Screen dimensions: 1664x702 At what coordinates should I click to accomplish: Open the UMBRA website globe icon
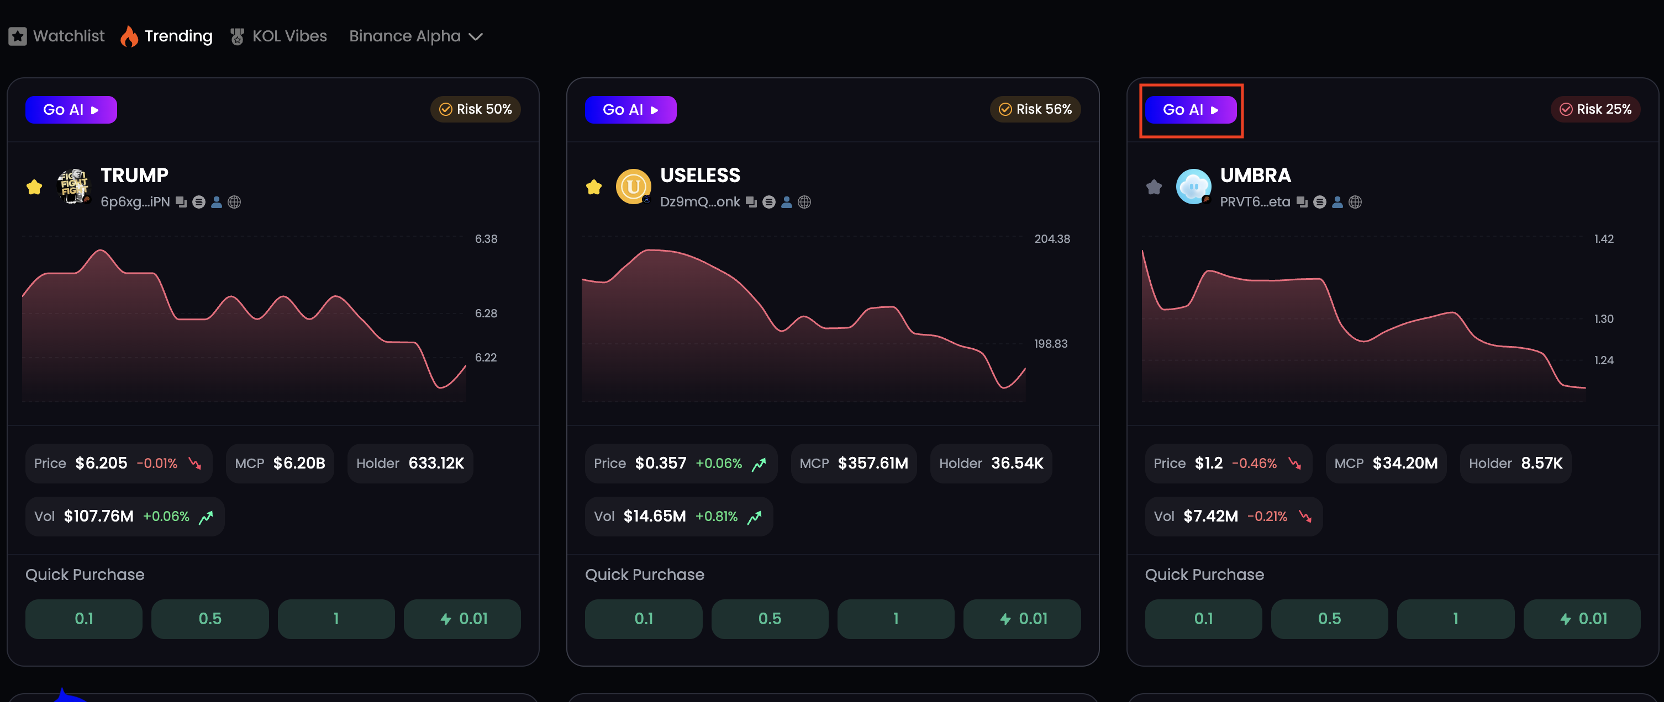coord(1355,202)
